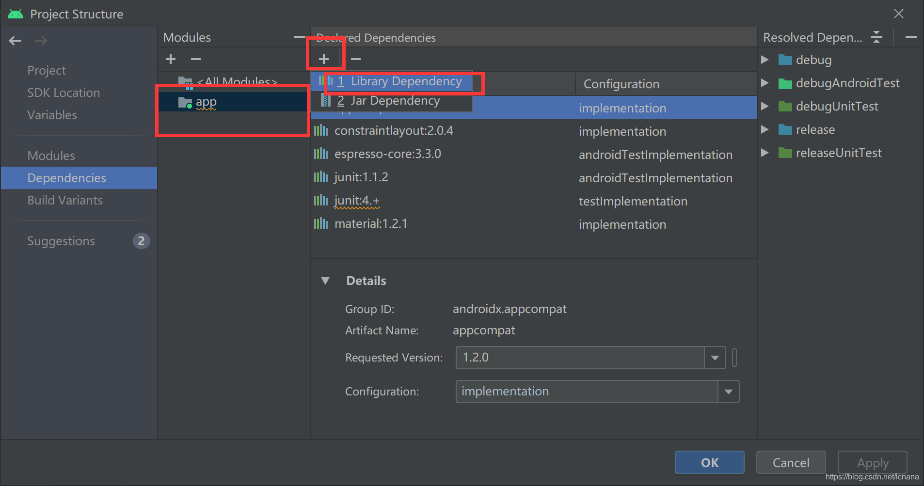The image size is (924, 486).
Task: Open the Project settings section
Action: pyautogui.click(x=47, y=70)
